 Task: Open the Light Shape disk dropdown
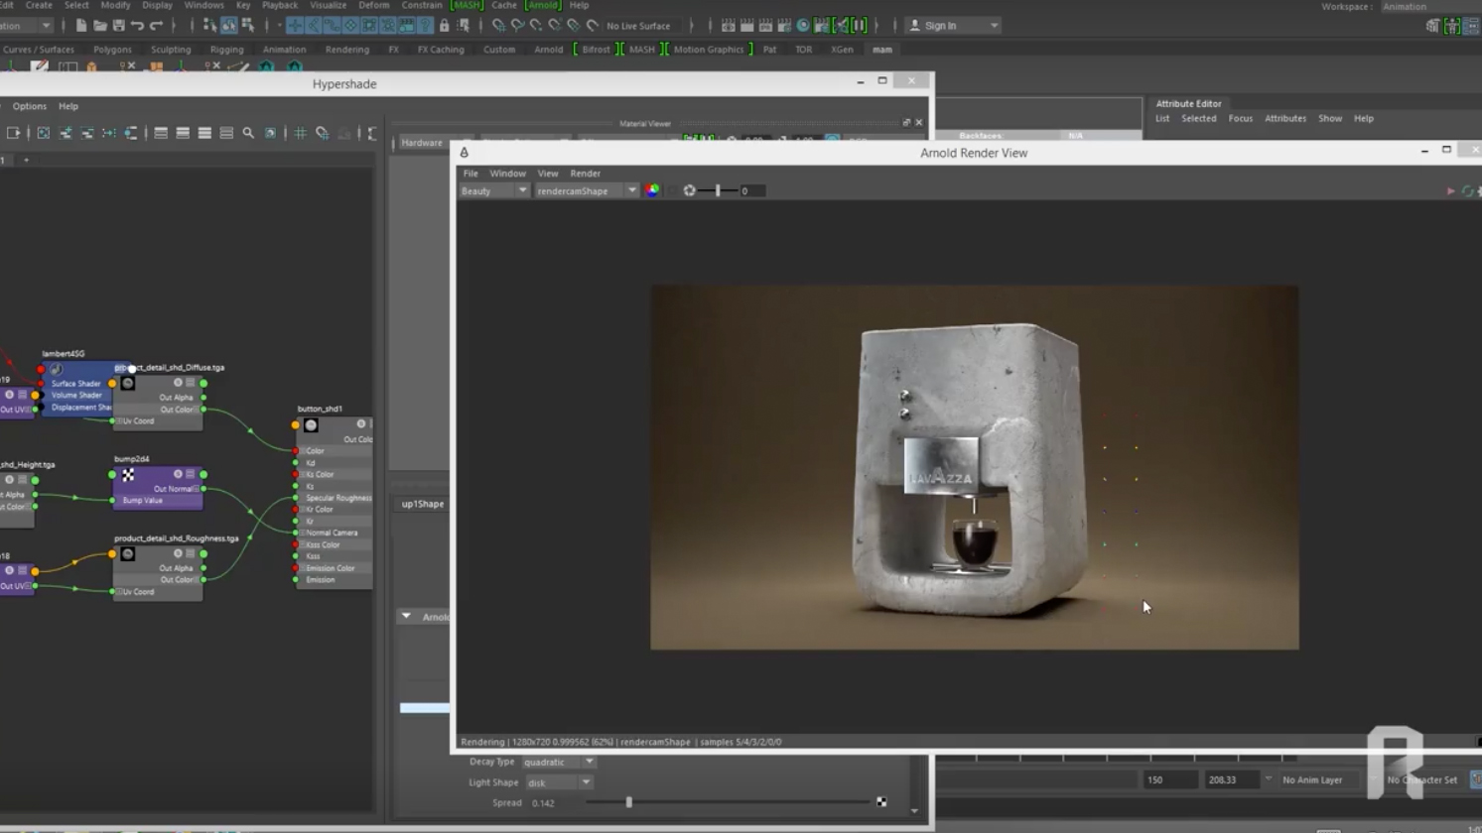(x=559, y=782)
